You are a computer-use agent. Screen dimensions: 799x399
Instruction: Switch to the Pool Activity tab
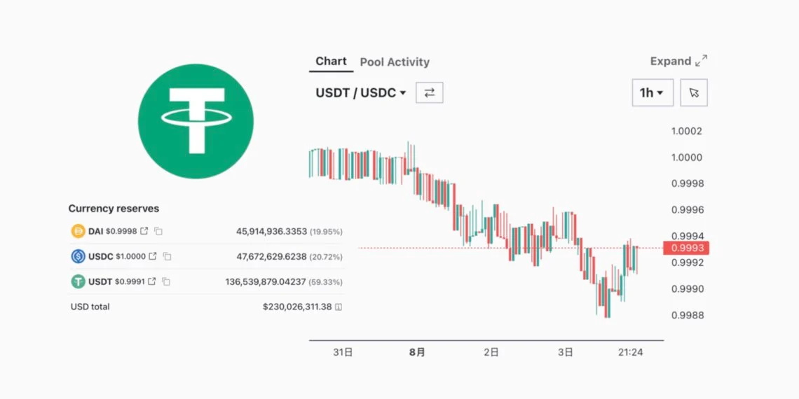[395, 62]
